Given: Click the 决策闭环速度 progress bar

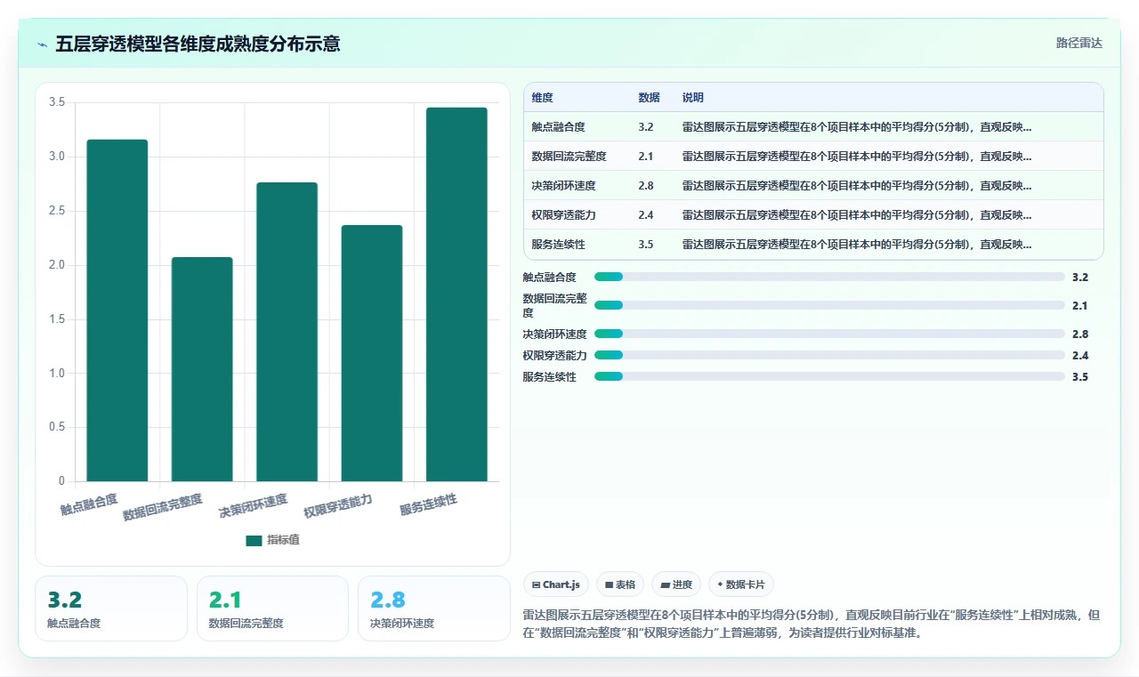Looking at the screenshot, I should pyautogui.click(x=829, y=334).
